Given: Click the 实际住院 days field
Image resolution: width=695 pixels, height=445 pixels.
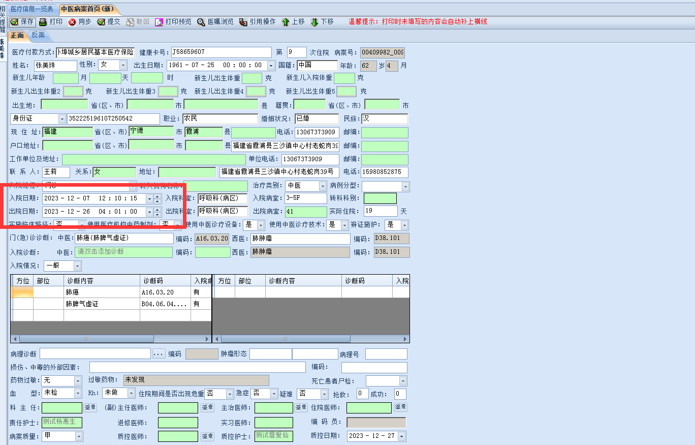Looking at the screenshot, I should tap(381, 211).
